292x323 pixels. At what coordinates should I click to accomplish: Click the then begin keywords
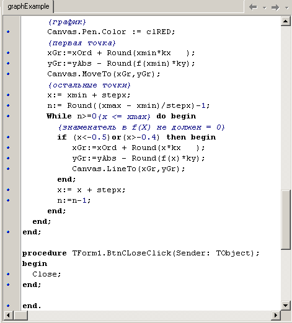[191, 137]
